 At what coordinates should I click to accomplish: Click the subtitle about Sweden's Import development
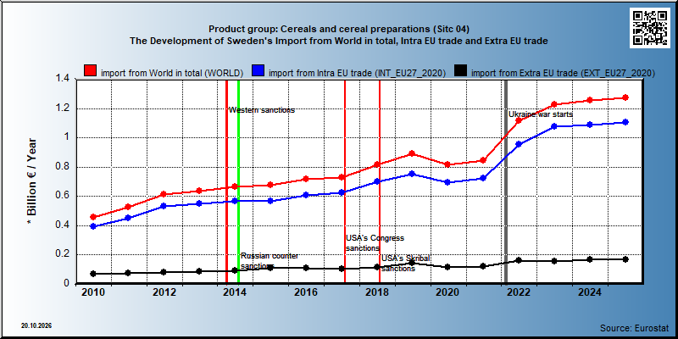(339, 41)
